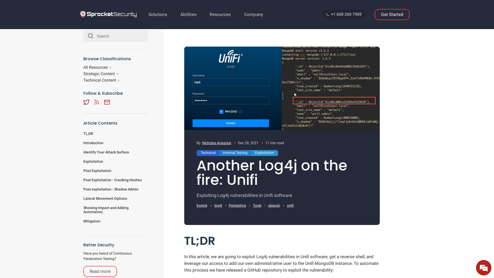
Task: Click the Dec 28, 2021 date
Action: click(x=248, y=143)
